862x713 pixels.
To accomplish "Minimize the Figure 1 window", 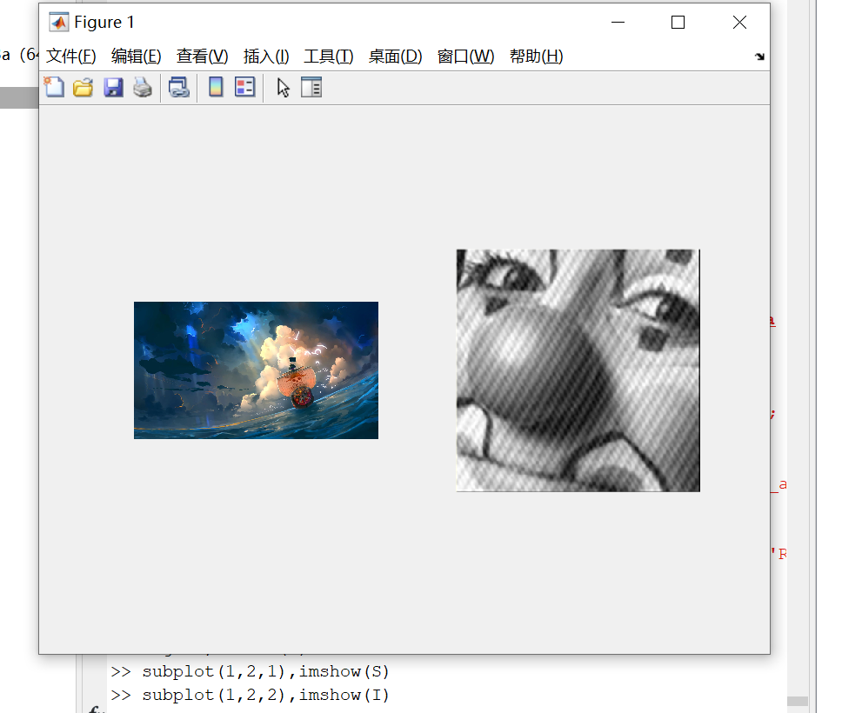I will (618, 23).
